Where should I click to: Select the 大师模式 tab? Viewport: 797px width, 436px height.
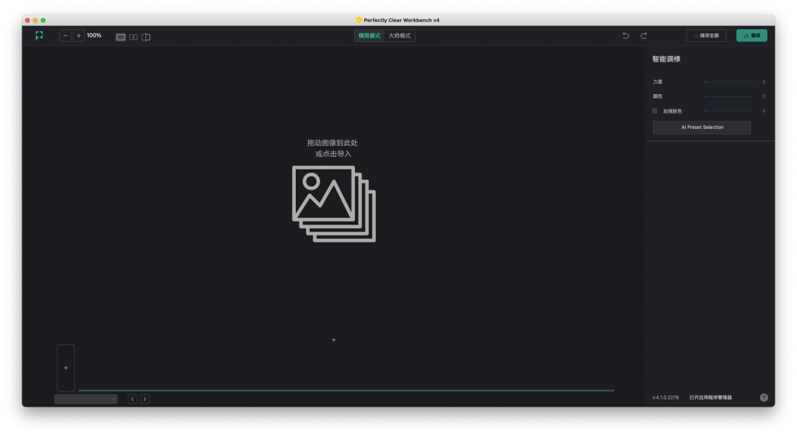[x=399, y=36]
